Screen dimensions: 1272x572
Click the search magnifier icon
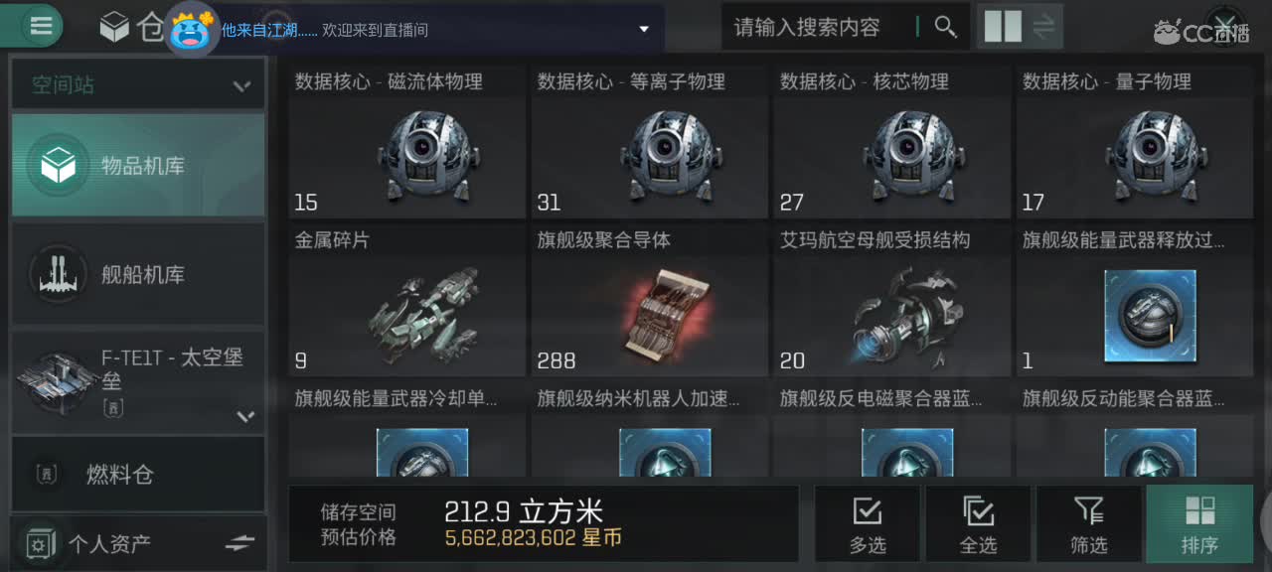click(x=945, y=27)
